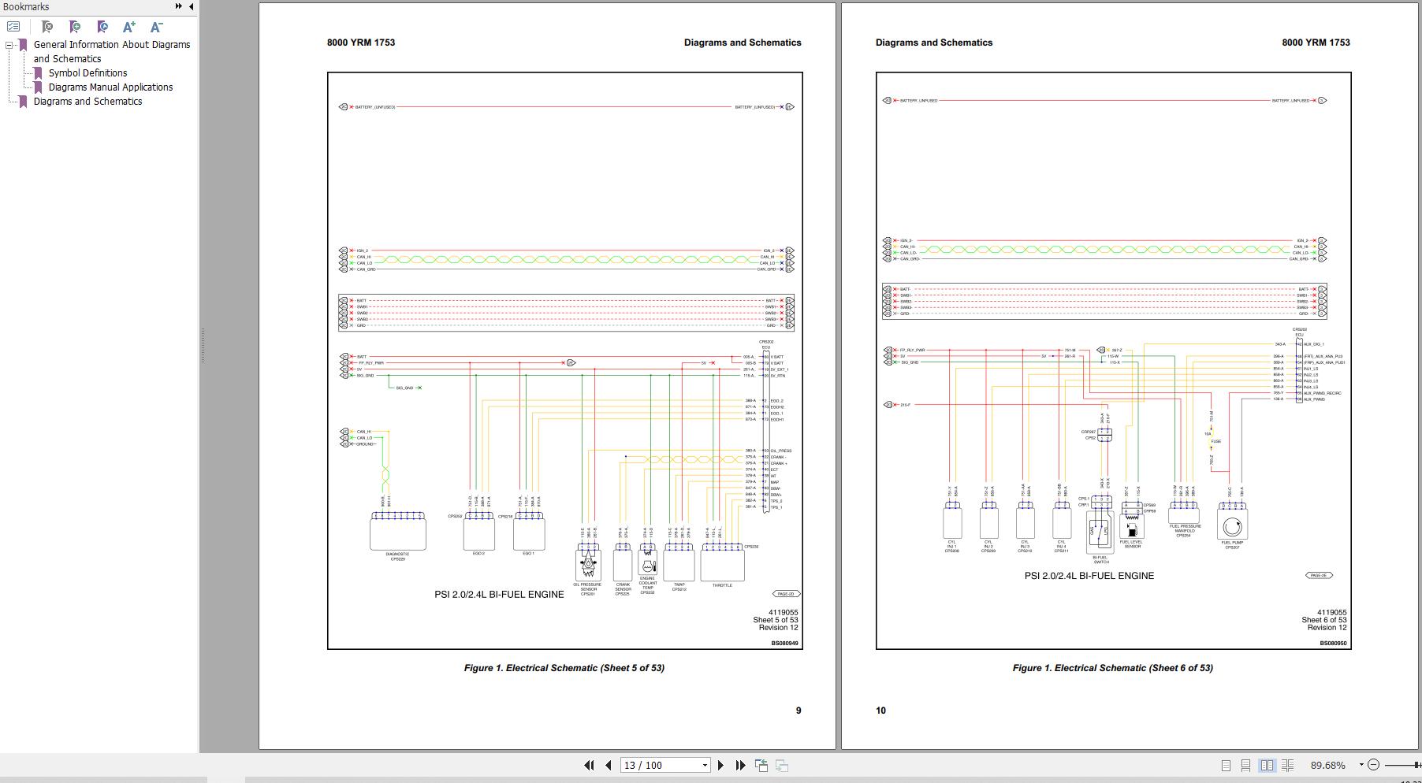The image size is (1422, 783).
Task: Decrease bookmark font size
Action: (156, 27)
